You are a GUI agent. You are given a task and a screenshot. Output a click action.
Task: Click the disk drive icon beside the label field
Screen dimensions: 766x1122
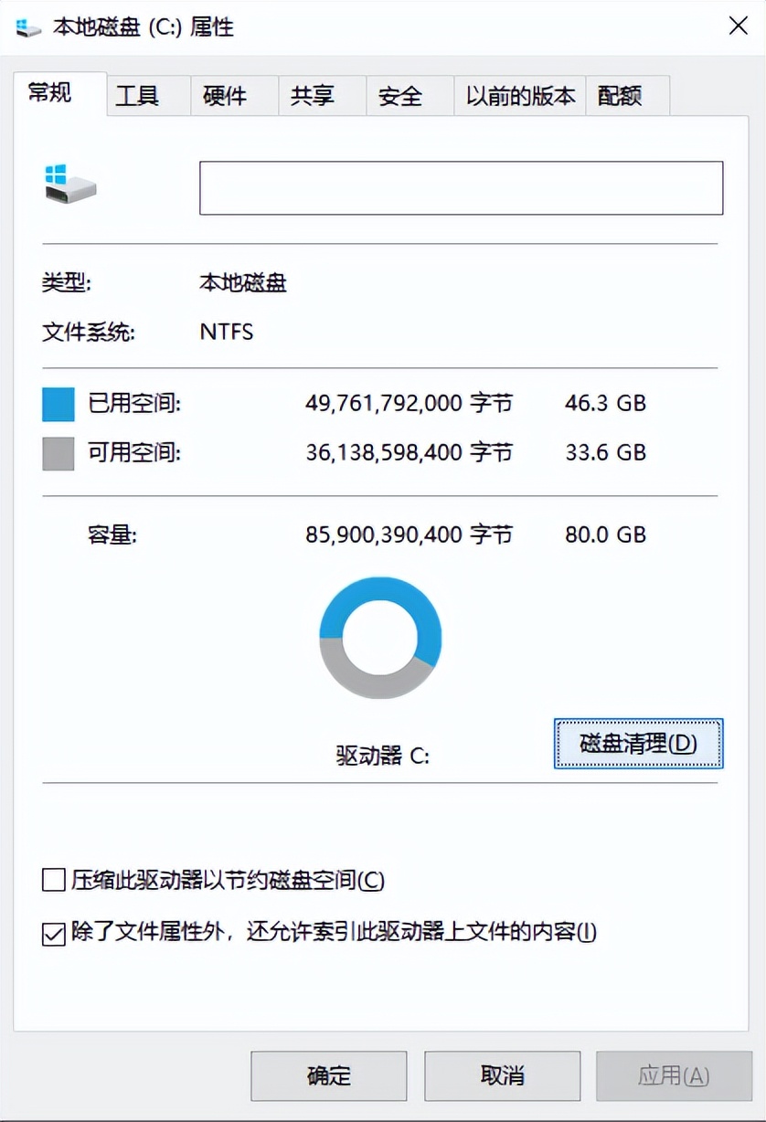69,185
